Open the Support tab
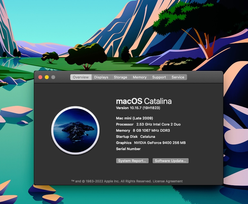The height and width of the screenshot is (204, 248). 159,77
